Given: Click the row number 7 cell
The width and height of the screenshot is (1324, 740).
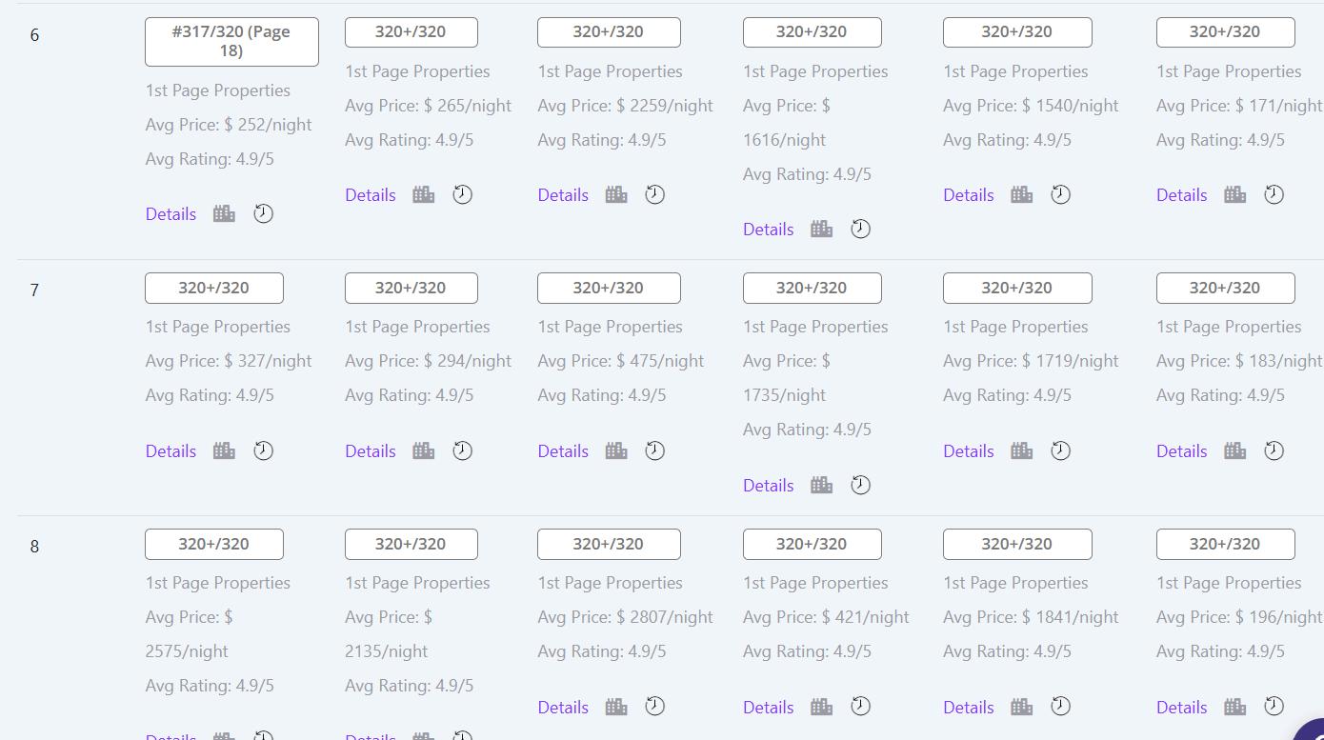Looking at the screenshot, I should 35,290.
